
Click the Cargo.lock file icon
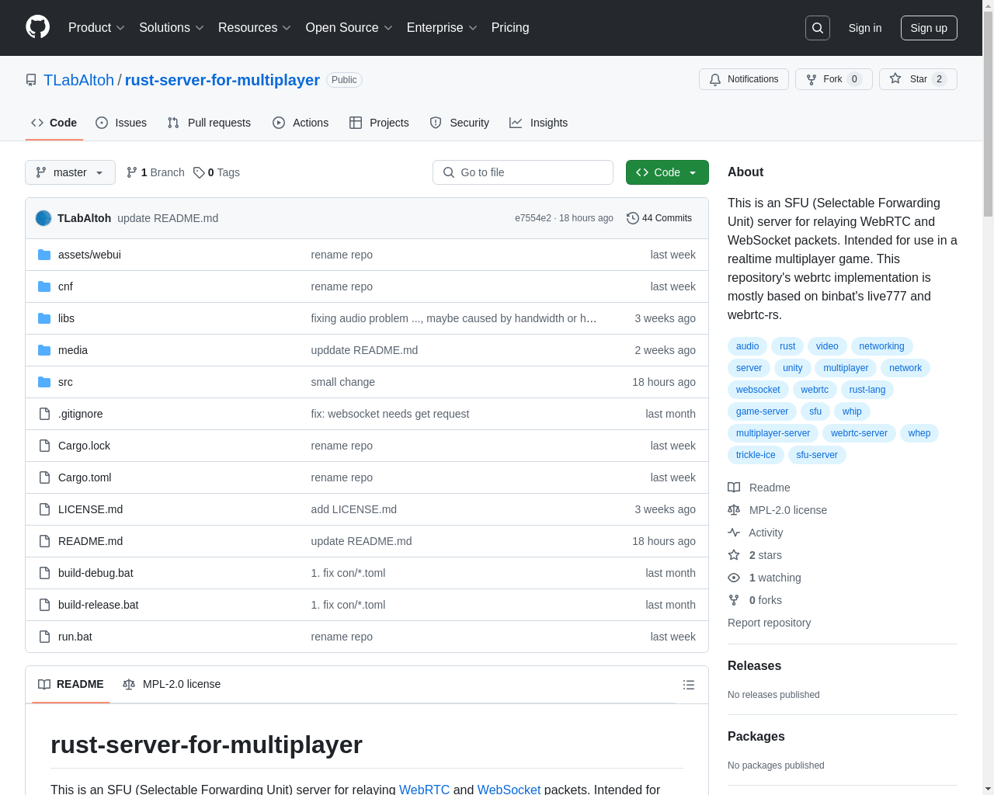(x=44, y=446)
